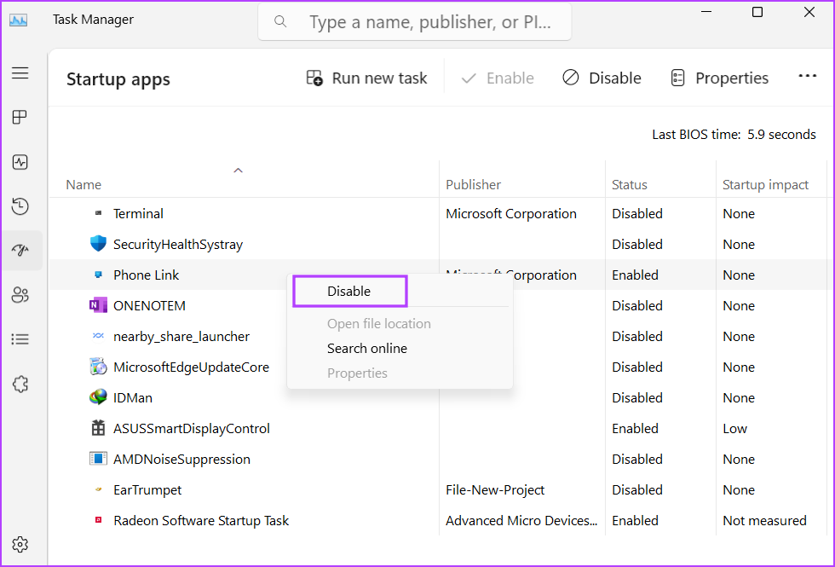Sort by the Publisher column header
This screenshot has width=835, height=567.
pyautogui.click(x=474, y=184)
